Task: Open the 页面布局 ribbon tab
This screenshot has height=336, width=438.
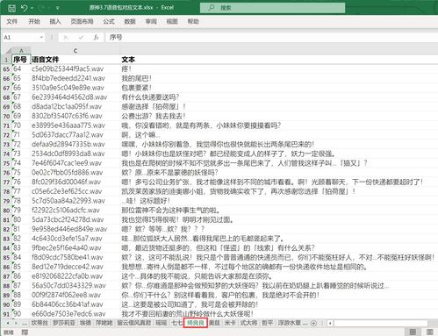Action: point(82,21)
